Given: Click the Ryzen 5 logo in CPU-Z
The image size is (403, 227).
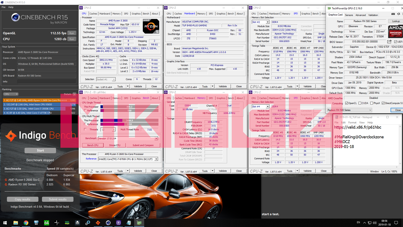Looking at the screenshot, I should (x=151, y=26).
